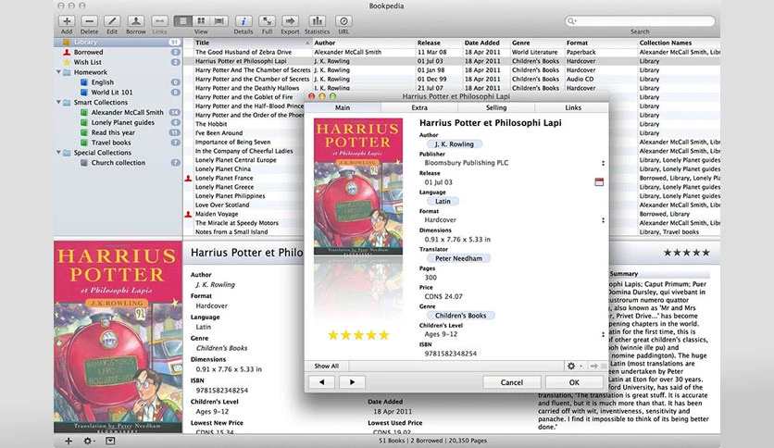Sort the book list by Author column
This screenshot has width=774, height=448.
pos(364,43)
